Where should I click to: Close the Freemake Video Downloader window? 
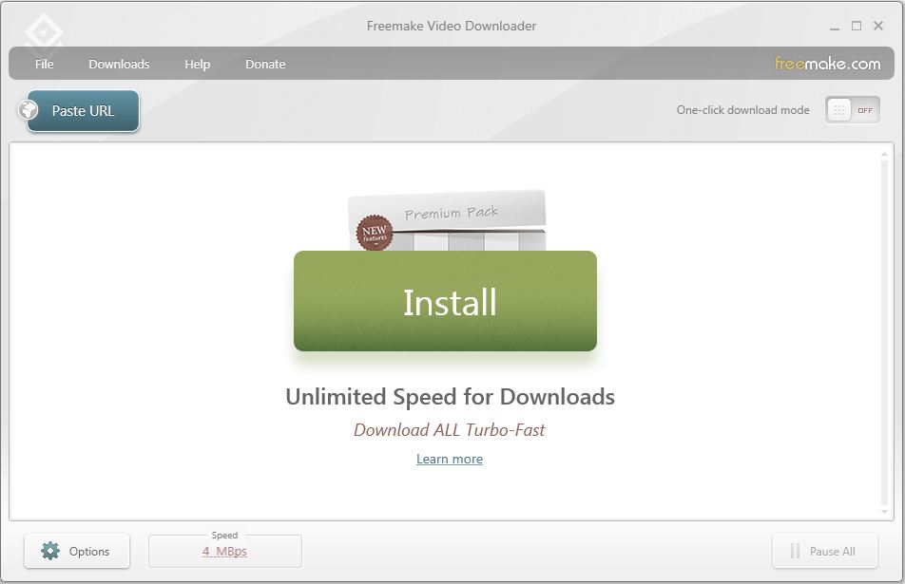coord(878,26)
